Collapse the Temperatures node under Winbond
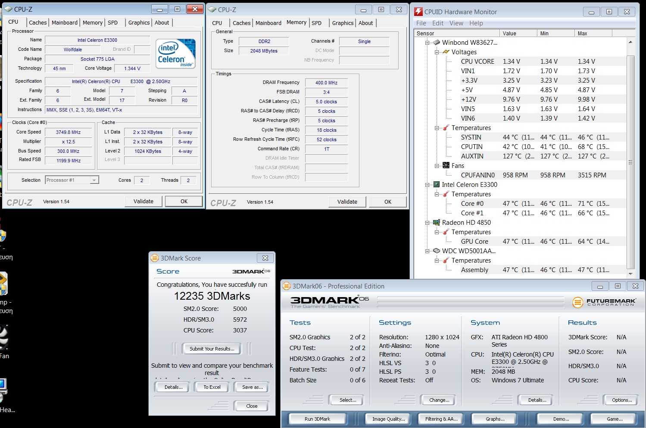The height and width of the screenshot is (428, 646). pyautogui.click(x=437, y=127)
